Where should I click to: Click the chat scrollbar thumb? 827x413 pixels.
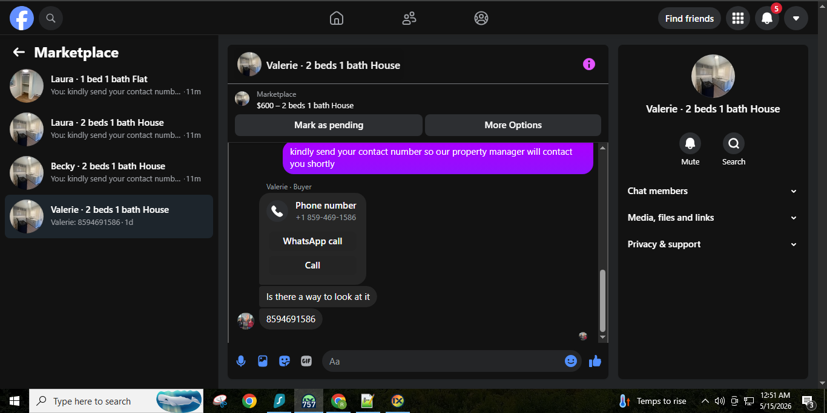[602, 300]
